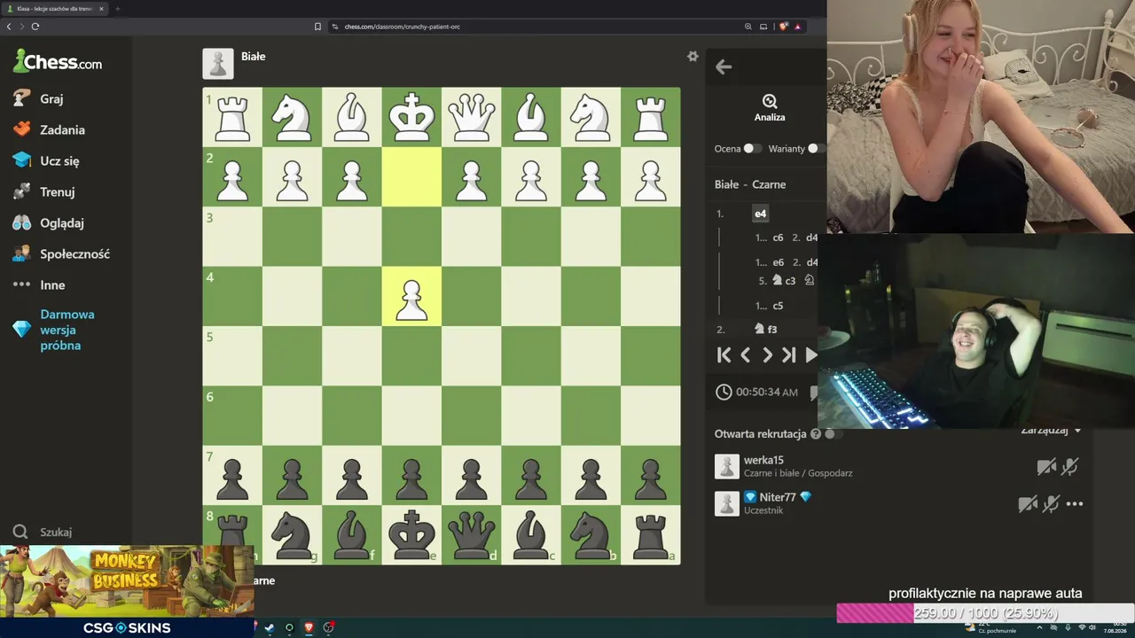The image size is (1135, 638).
Task: Click the Brave rewards triangle icon
Action: pos(798,27)
